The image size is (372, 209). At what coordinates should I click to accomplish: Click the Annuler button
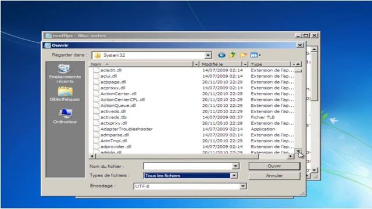274,176
